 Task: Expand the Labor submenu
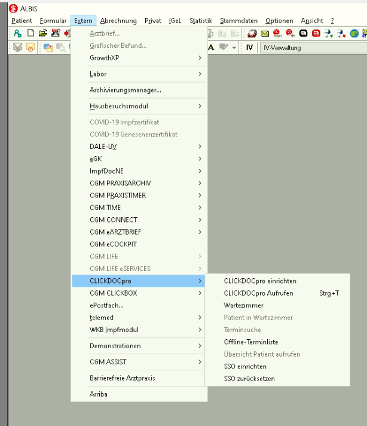[139, 74]
